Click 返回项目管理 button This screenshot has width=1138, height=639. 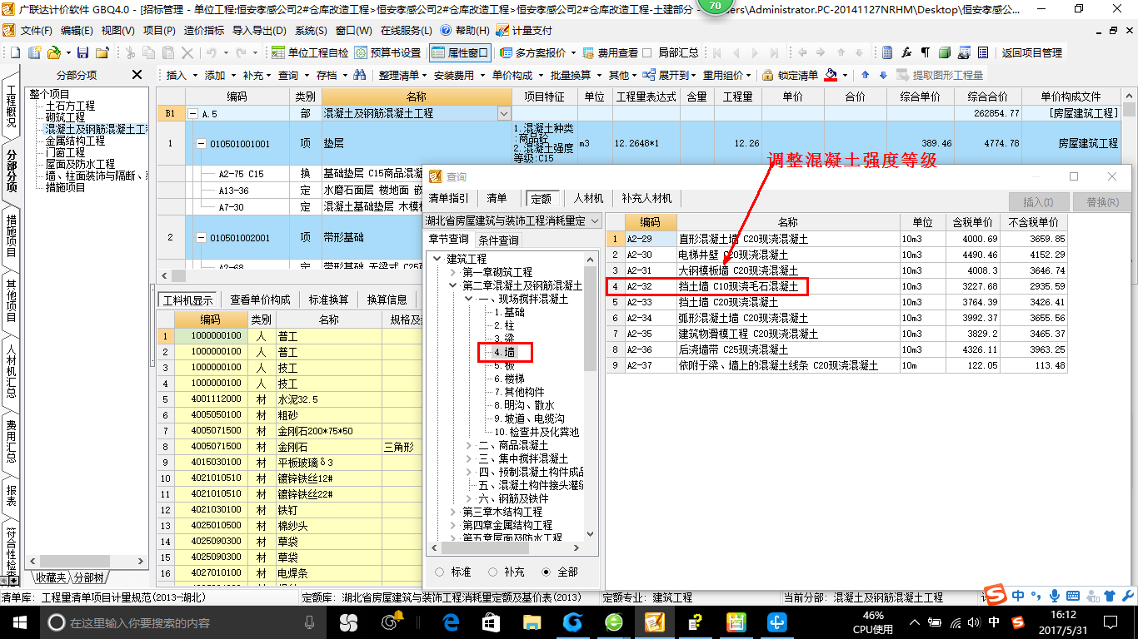tap(1031, 52)
